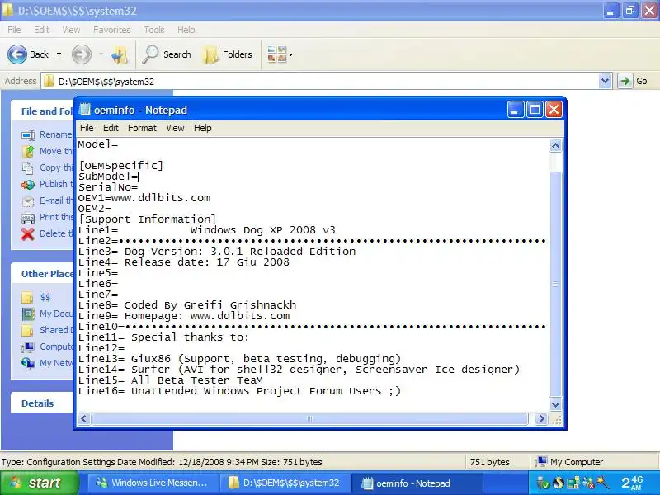Click oeminfo - Notepad taskbar button
660x495 pixels.
tap(417, 483)
